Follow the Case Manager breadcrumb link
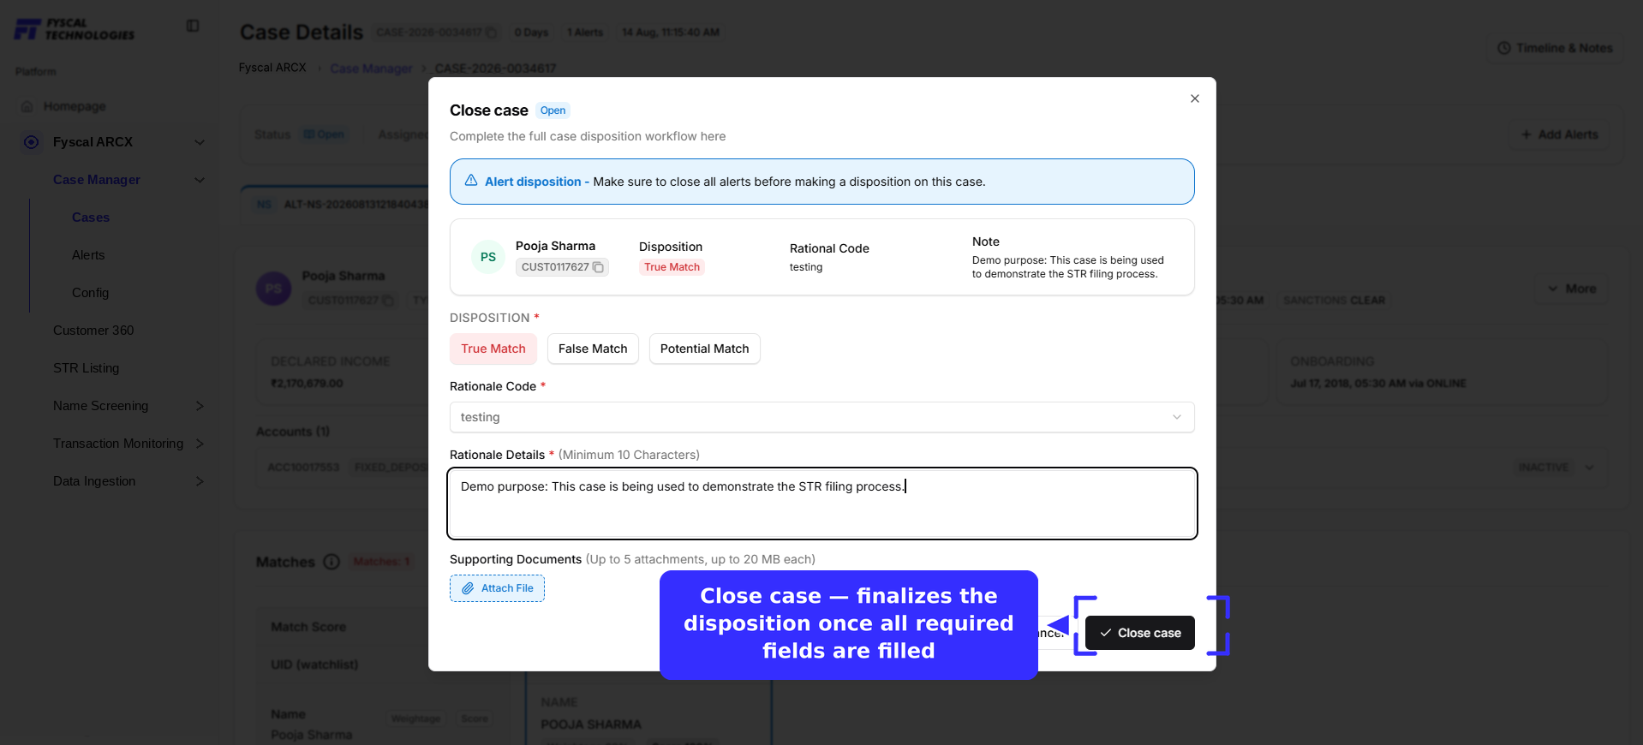Viewport: 1643px width, 745px height. (371, 69)
